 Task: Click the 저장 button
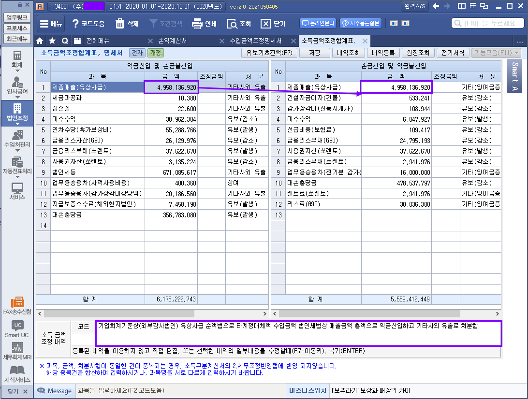(x=314, y=53)
